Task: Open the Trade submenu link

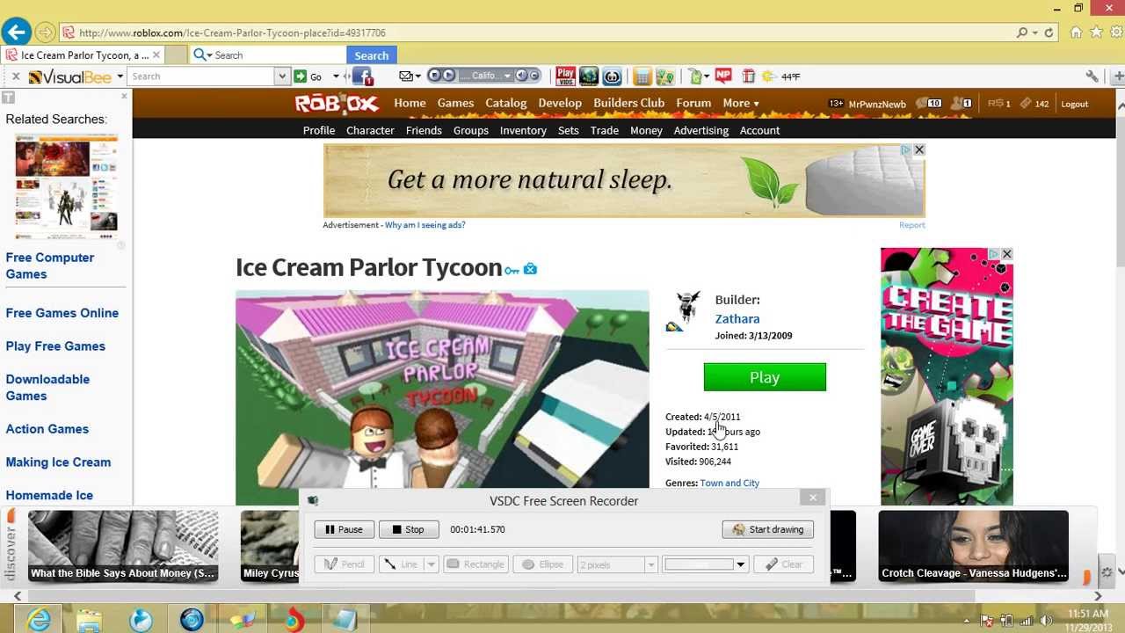Action: tap(604, 130)
